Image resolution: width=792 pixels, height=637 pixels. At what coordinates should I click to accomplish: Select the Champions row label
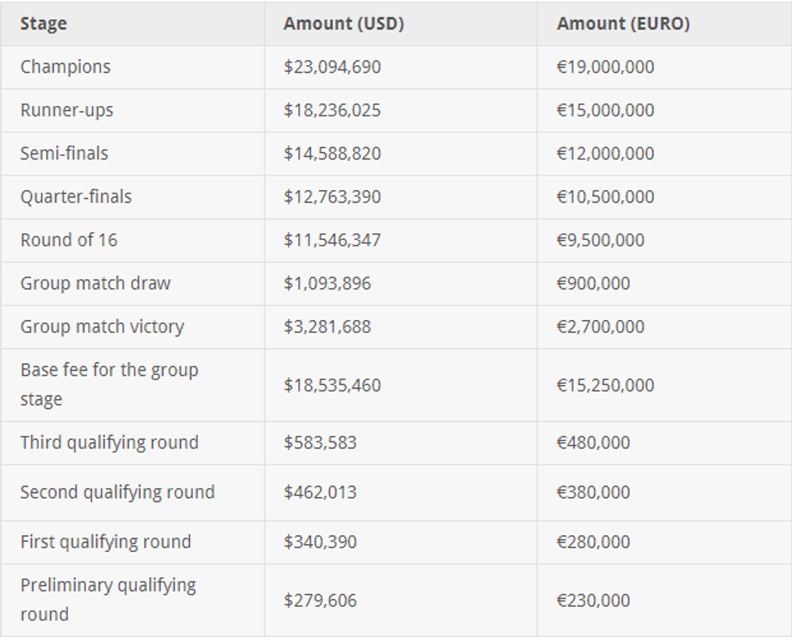point(65,67)
